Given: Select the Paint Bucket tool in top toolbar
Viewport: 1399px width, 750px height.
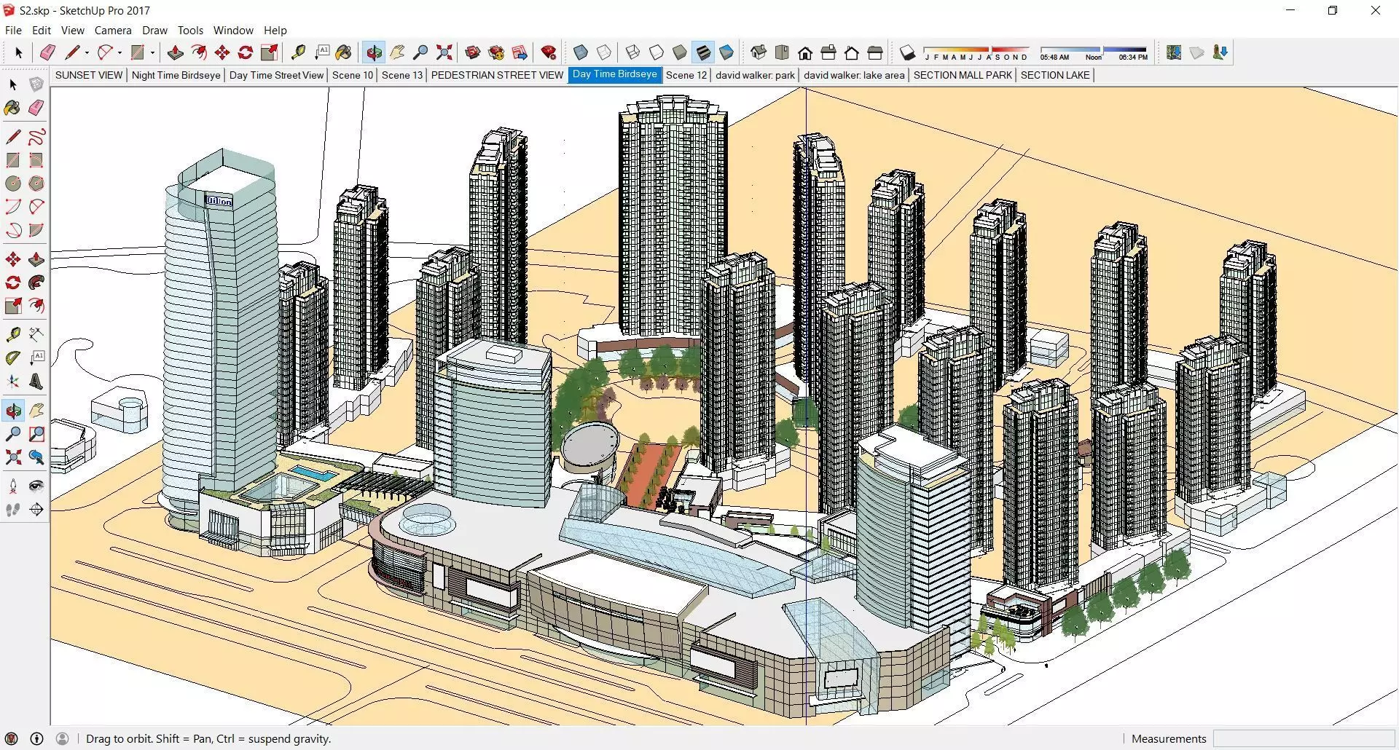Looking at the screenshot, I should pyautogui.click(x=344, y=52).
